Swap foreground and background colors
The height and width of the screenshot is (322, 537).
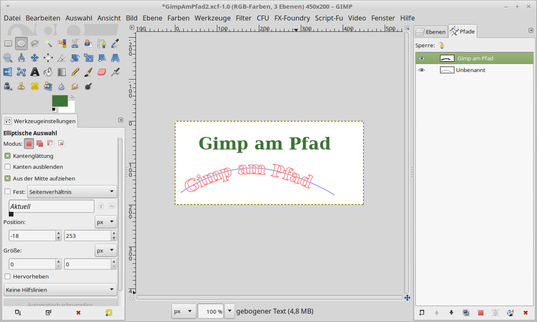[x=72, y=97]
